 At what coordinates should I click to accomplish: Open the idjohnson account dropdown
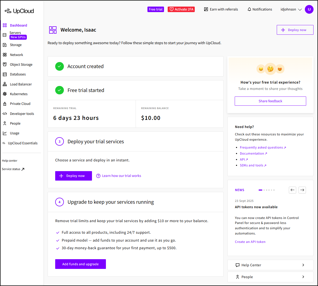(x=291, y=9)
